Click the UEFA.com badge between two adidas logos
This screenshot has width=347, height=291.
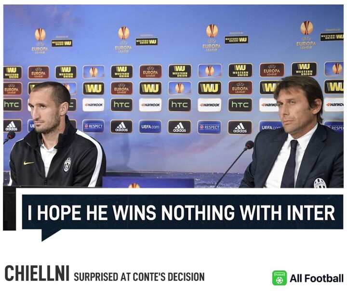pyautogui.click(x=150, y=127)
